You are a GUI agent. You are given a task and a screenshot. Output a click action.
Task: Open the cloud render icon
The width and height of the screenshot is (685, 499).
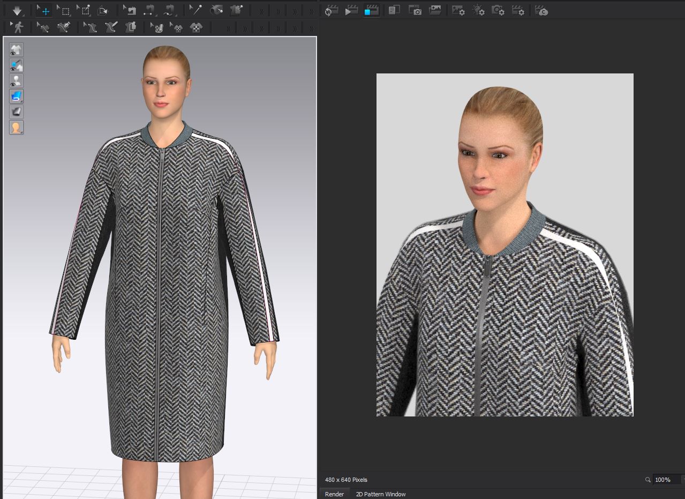(541, 10)
